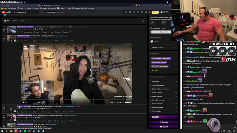Screen dimensions: 237x133
Task: Open the chat bubble icon in header
Action: click(x=142, y=12)
